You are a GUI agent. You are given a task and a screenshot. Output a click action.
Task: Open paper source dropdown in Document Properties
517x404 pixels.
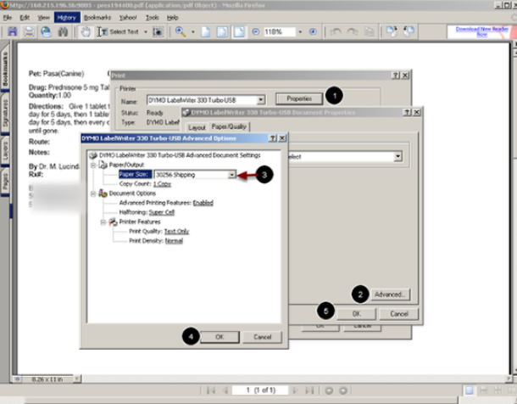click(398, 156)
